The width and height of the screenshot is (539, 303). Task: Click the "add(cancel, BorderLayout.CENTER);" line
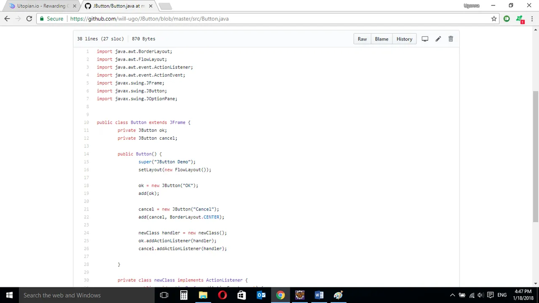point(181,217)
